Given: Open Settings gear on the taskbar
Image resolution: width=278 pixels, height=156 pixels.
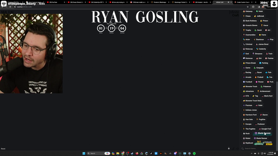Looking at the screenshot, I should (x=189, y=153).
